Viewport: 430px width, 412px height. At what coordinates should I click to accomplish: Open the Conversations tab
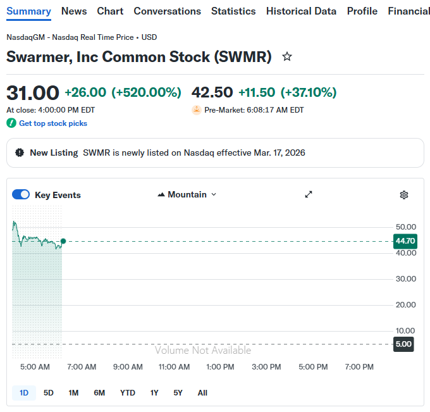(x=168, y=11)
